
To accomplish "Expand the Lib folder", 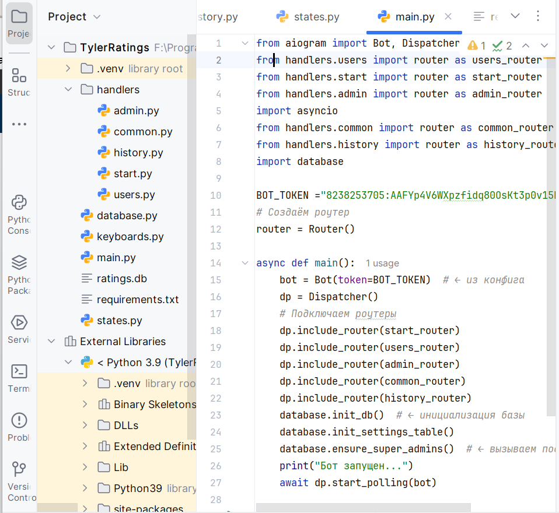I will 85,468.
